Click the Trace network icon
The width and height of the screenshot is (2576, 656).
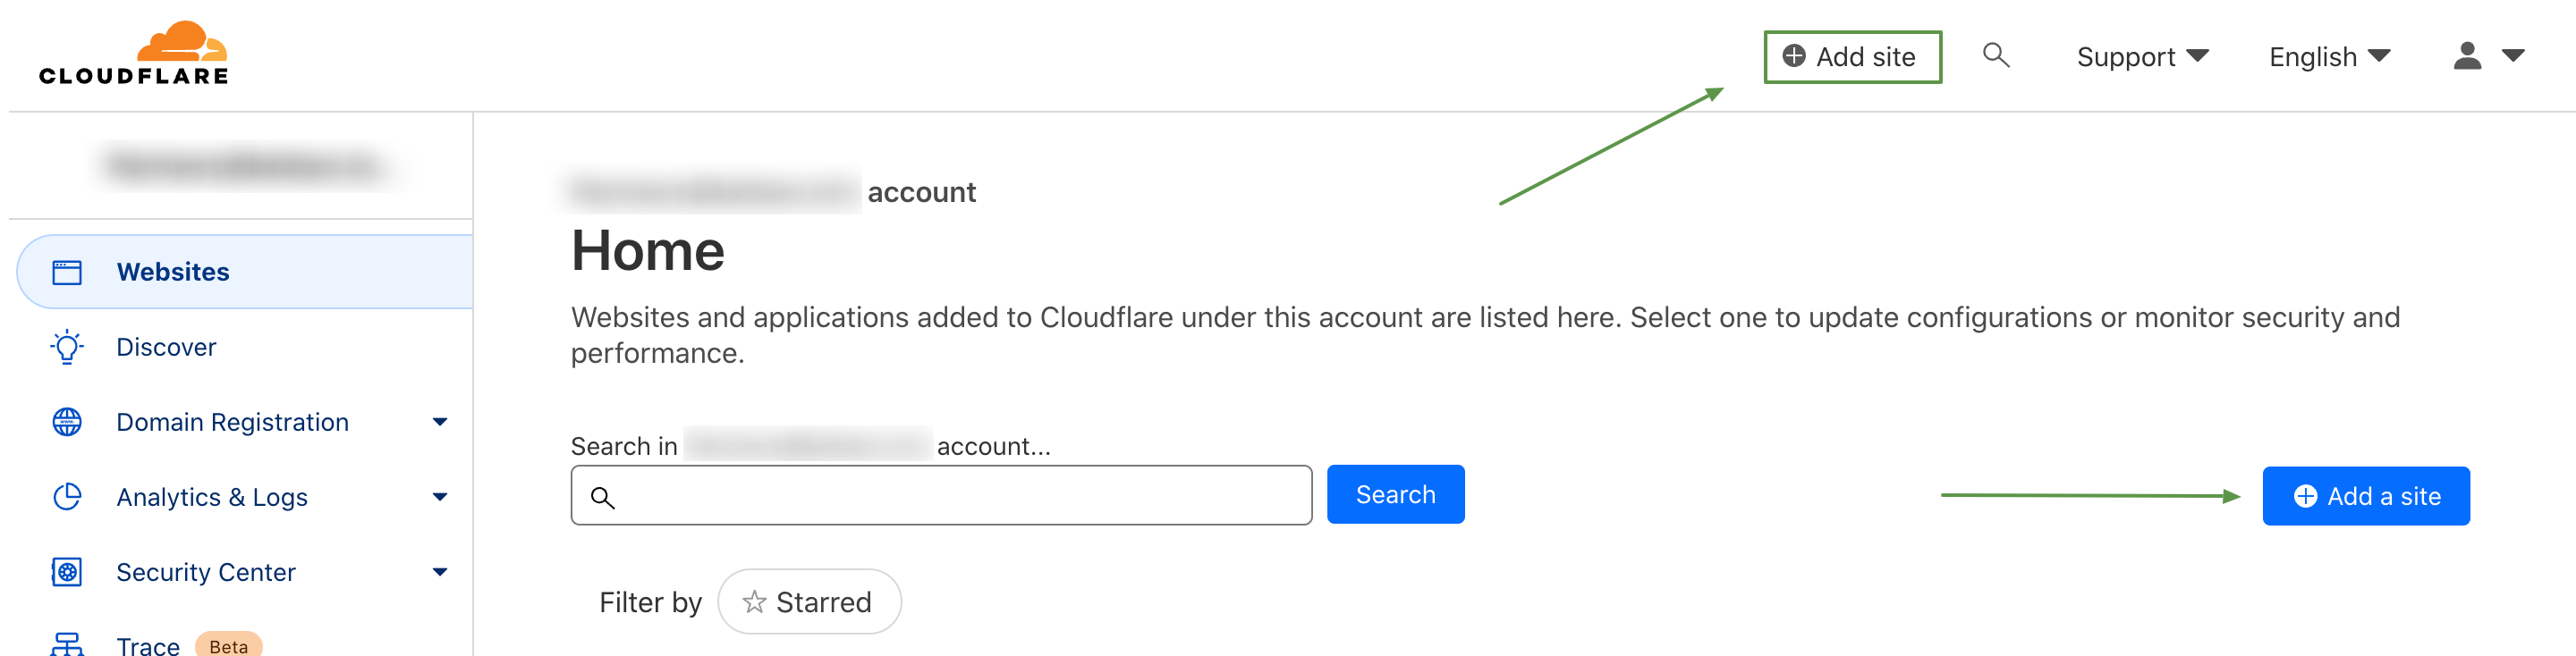[x=67, y=644]
